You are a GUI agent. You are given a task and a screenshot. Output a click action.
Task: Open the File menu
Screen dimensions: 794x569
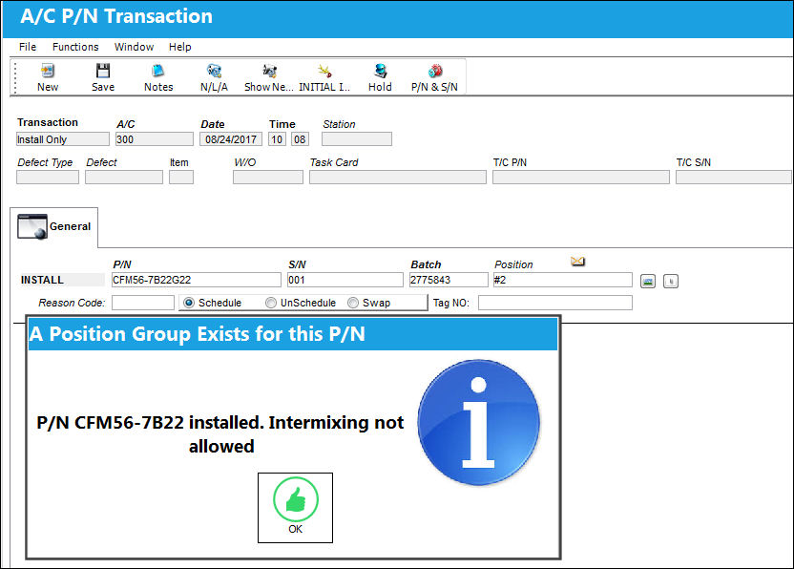(x=28, y=47)
